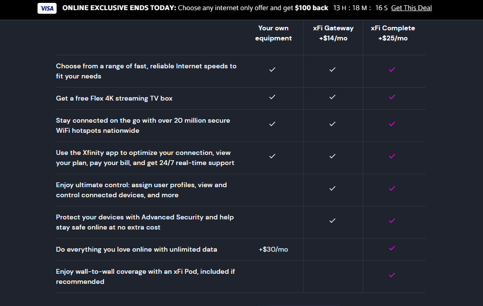483x306 pixels.
Task: Click the countdown timer in the banner
Action: [360, 8]
